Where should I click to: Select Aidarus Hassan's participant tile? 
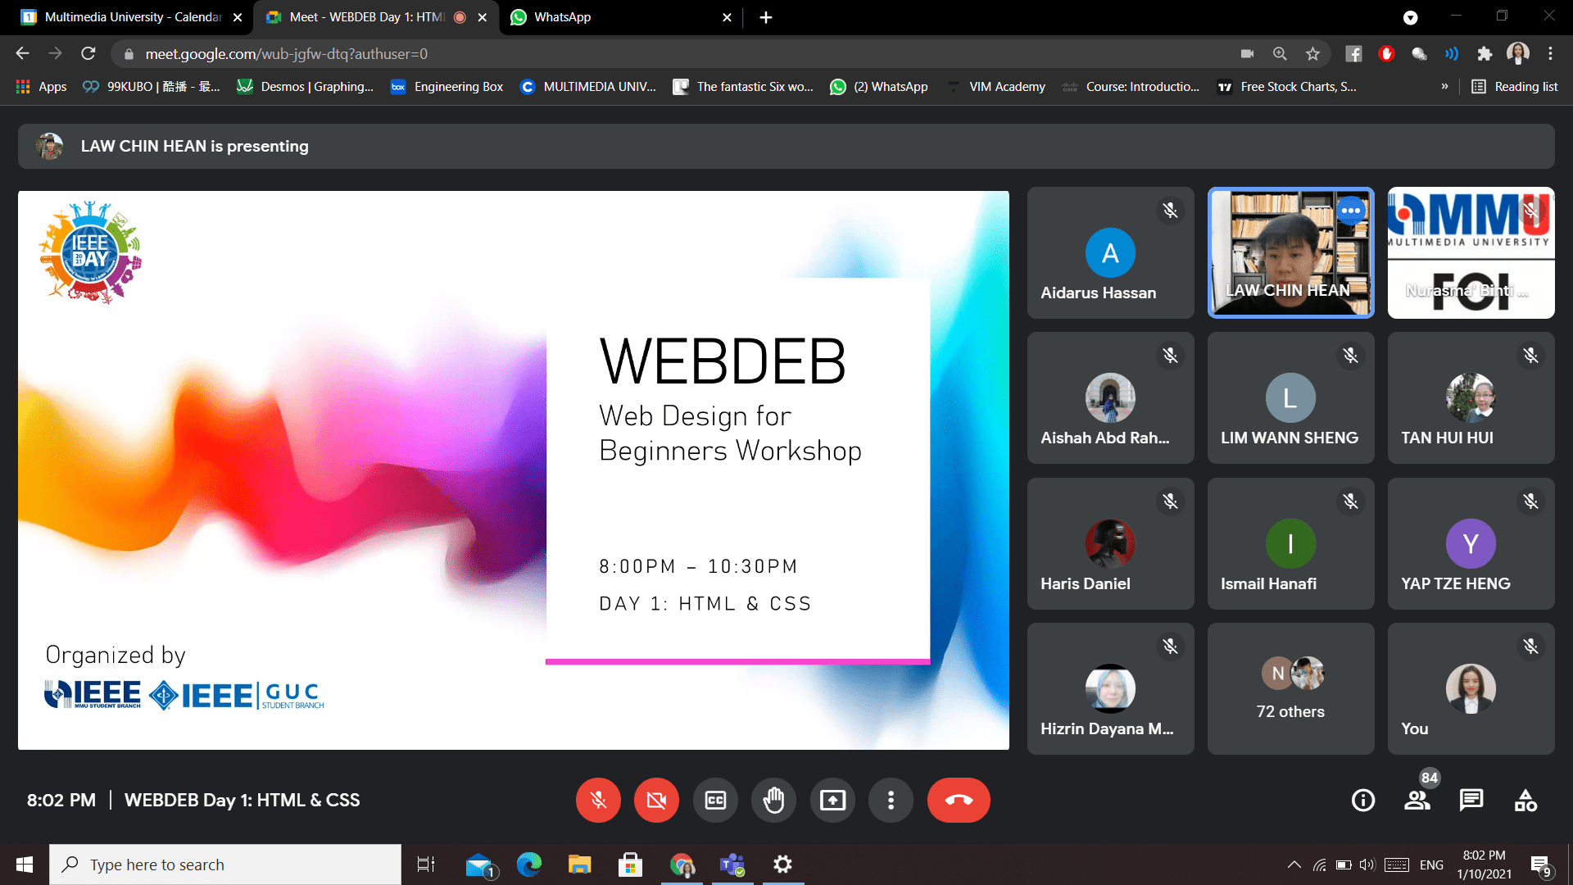1110,252
